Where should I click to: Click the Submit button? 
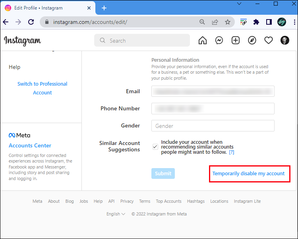pyautogui.click(x=163, y=173)
